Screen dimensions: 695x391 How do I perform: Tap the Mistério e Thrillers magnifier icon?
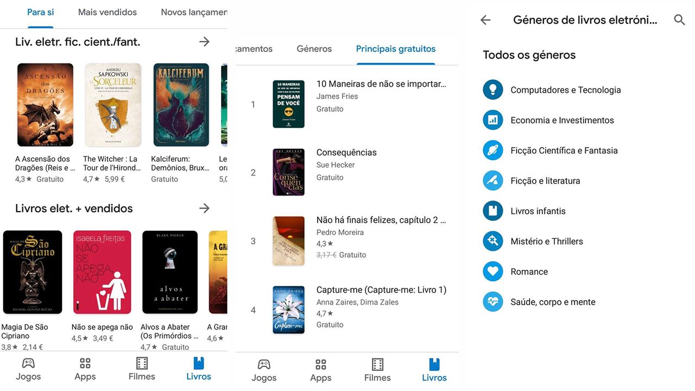pyautogui.click(x=493, y=241)
